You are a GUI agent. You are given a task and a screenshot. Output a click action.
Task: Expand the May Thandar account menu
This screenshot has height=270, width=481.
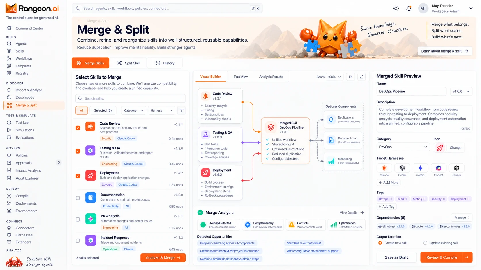coord(471,8)
